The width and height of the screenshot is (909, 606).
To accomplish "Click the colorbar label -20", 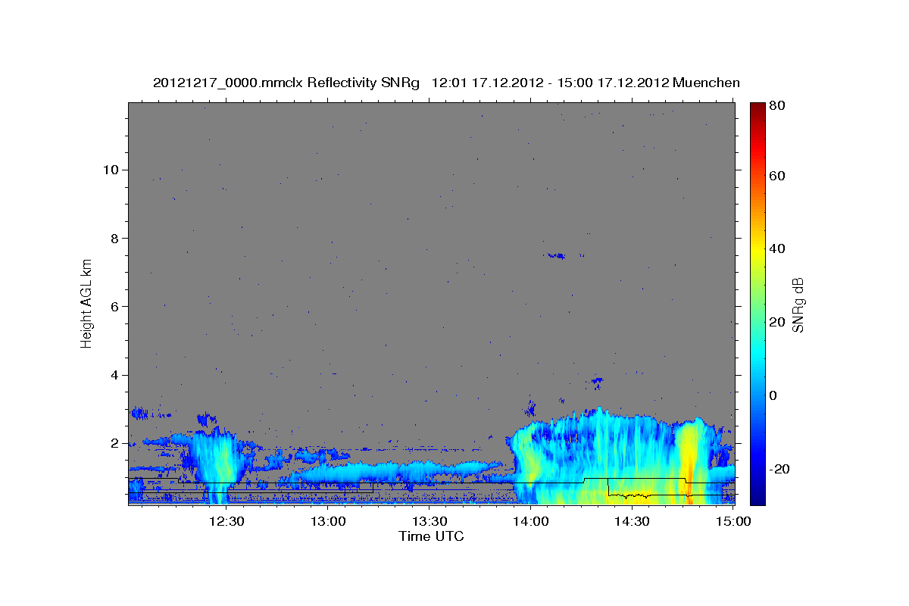I will pos(781,469).
